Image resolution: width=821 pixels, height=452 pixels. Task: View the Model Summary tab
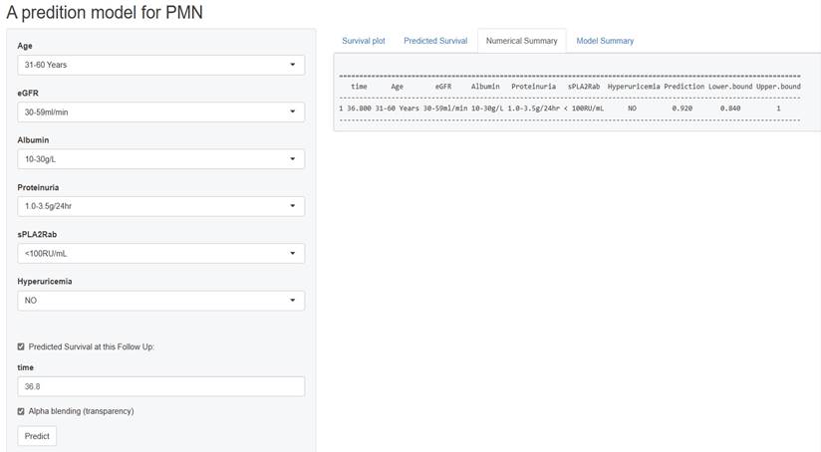pyautogui.click(x=605, y=41)
